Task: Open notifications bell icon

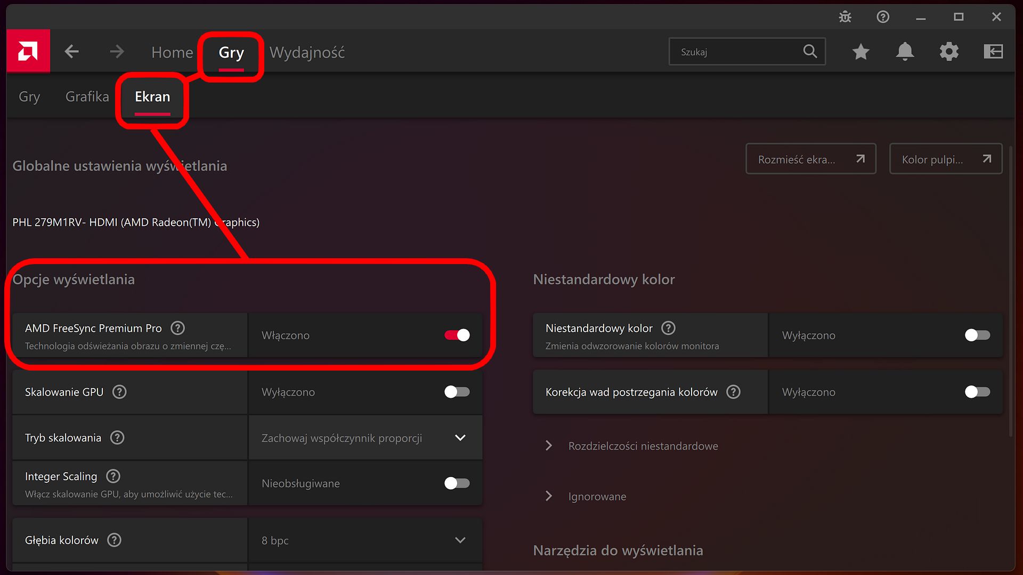Action: pyautogui.click(x=905, y=52)
